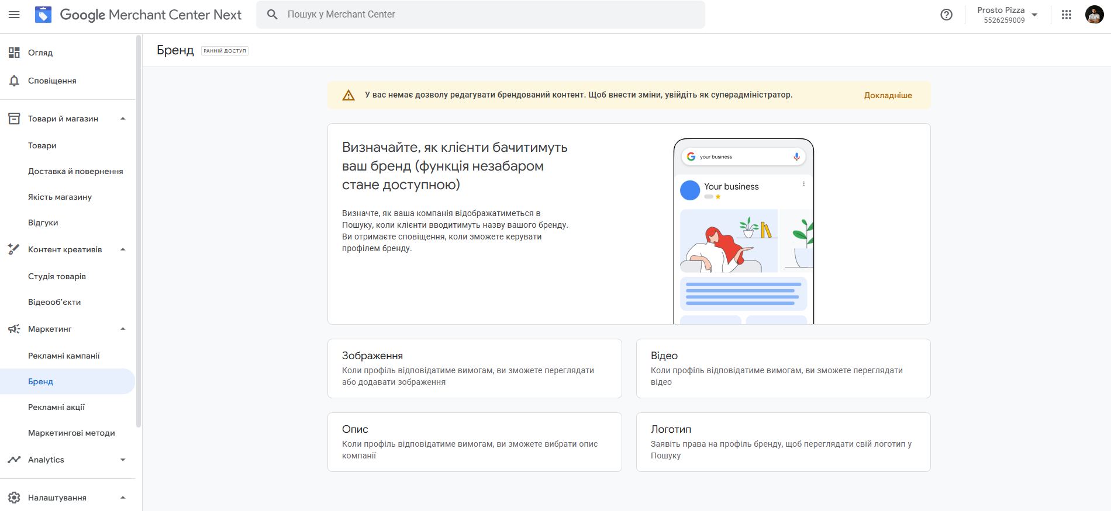Viewport: 1111px width, 511px height.
Task: Click the search magnifier icon
Action: click(272, 15)
